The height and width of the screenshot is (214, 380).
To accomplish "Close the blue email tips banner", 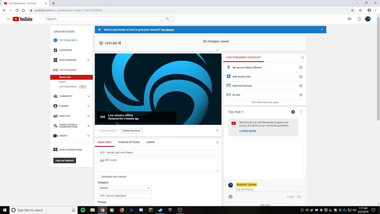I will point(322,30).
